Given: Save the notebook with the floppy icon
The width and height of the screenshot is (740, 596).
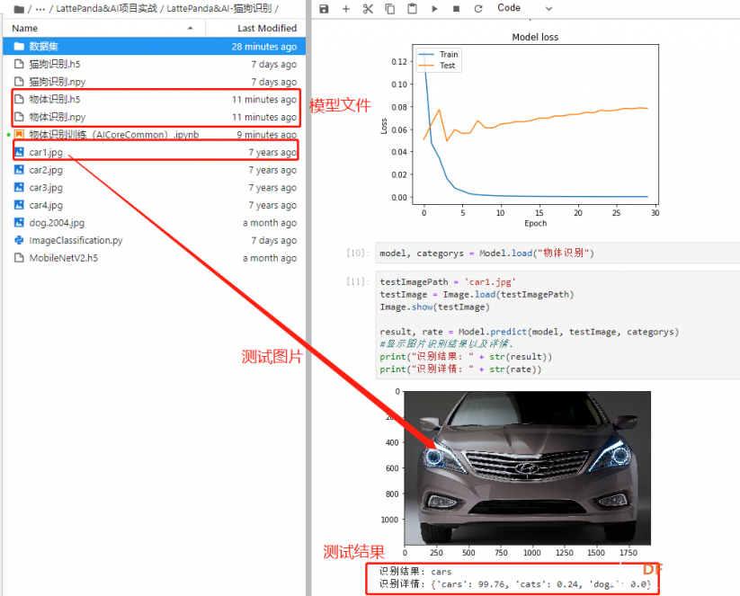Looking at the screenshot, I should click(x=324, y=8).
